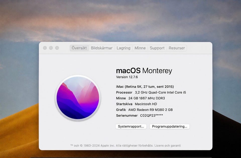Open the Licens och garanti link
Screen dimensions: 241x158
pyautogui.click(x=167, y=145)
